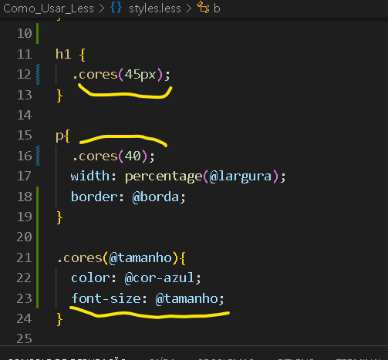The image size is (388, 360).
Task: Click line number 14 in gutter
Action: (25, 115)
